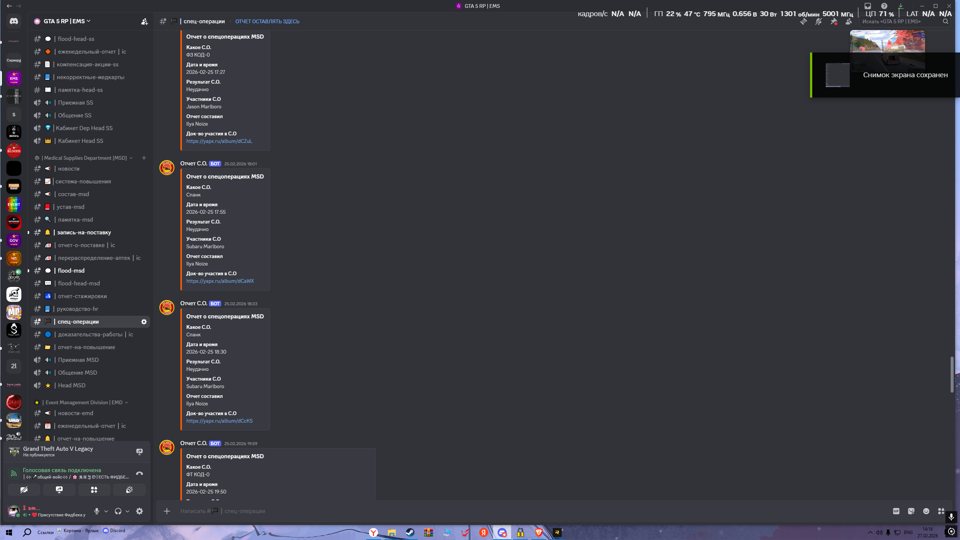Open запись-на-поставку channel
Viewport: 960px width, 540px height.
pos(84,232)
